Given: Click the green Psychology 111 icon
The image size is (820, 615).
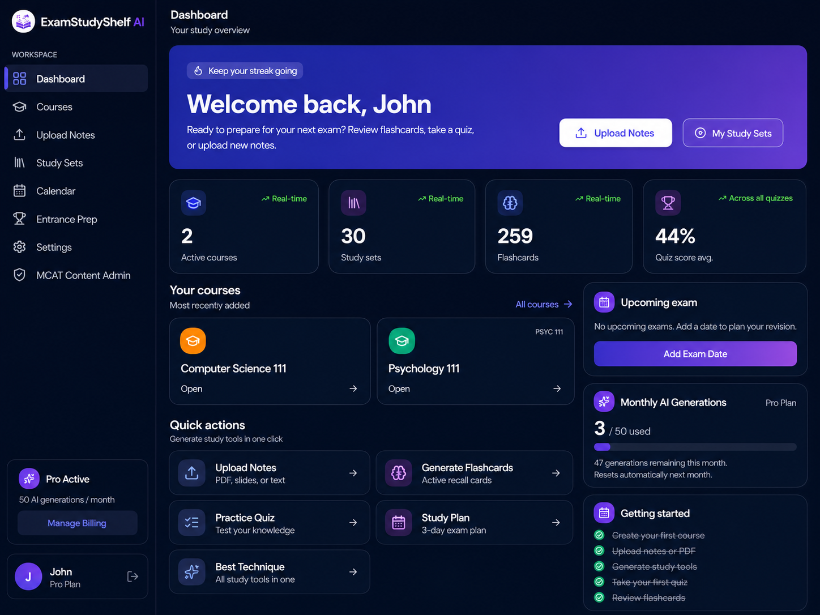Looking at the screenshot, I should [x=402, y=341].
